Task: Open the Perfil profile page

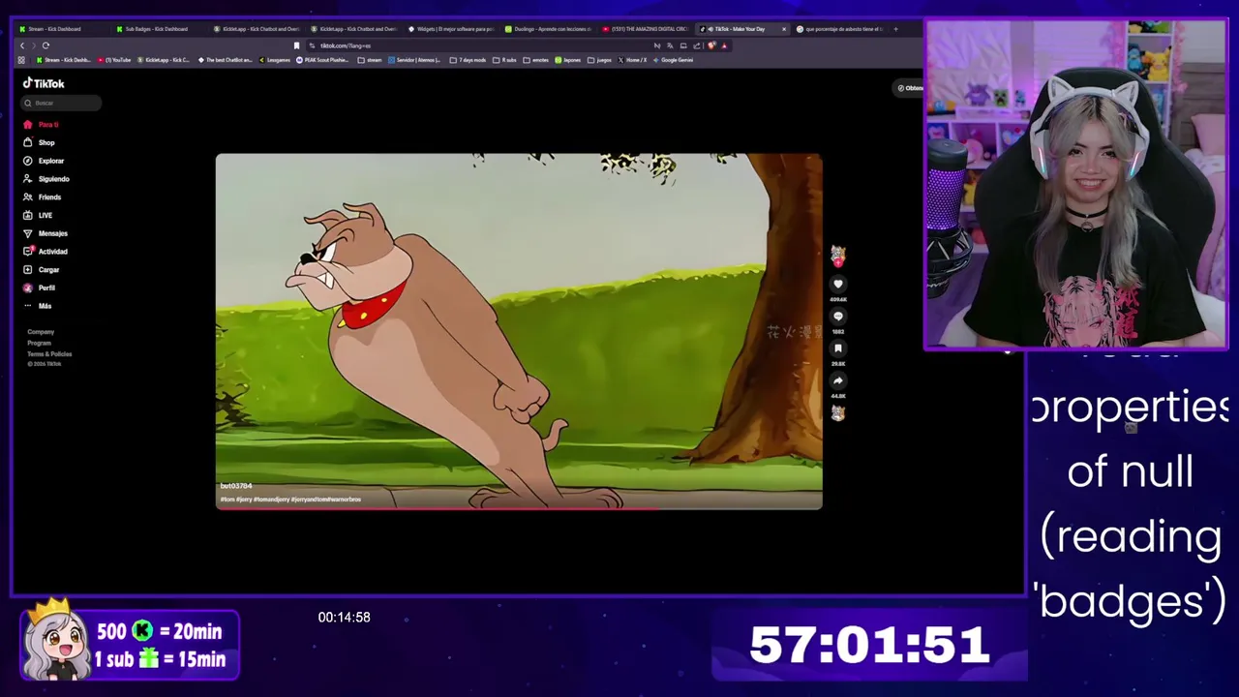Action: click(40, 288)
